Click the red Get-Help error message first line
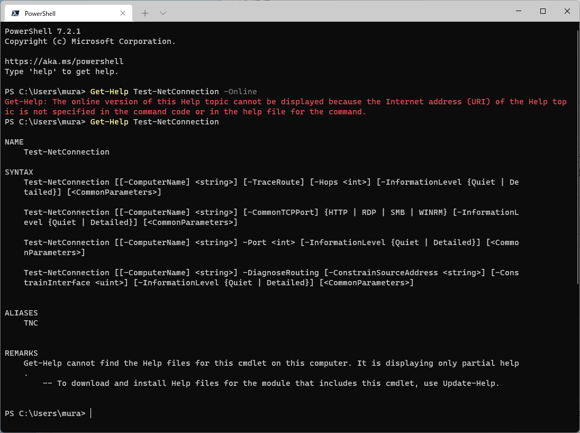 coord(286,102)
